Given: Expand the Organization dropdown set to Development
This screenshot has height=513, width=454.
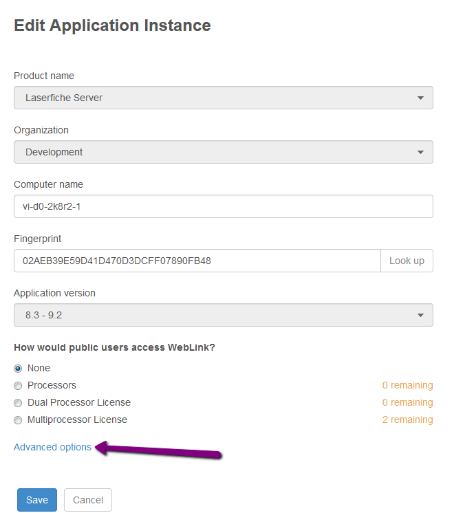Looking at the screenshot, I should point(224,152).
